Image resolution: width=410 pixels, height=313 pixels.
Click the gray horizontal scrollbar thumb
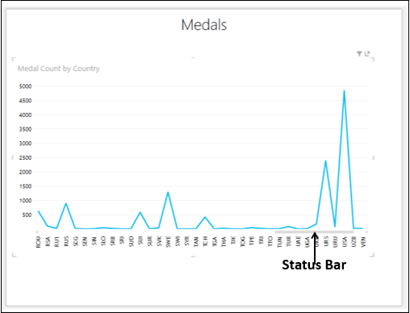pyautogui.click(x=314, y=232)
